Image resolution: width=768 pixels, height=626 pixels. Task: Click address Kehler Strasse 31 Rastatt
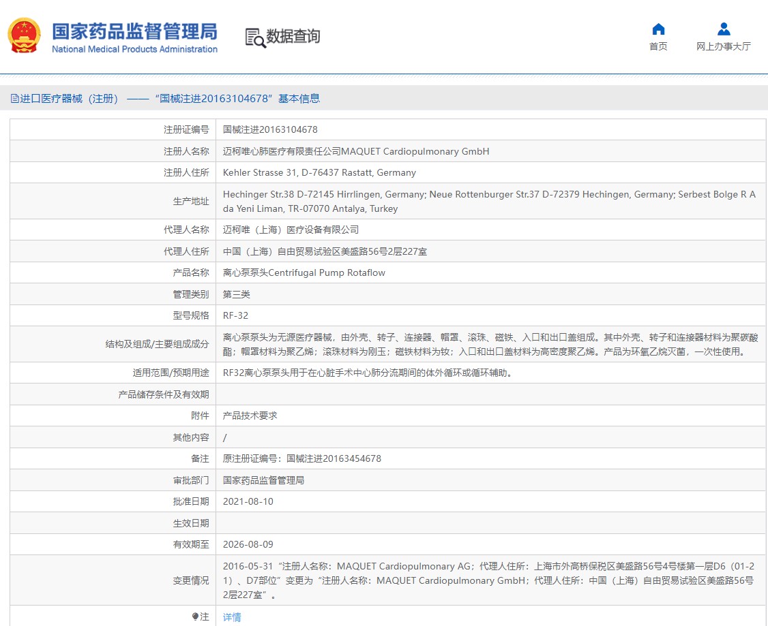click(319, 172)
